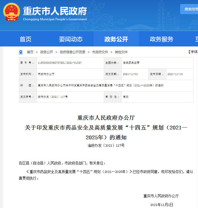
Task: Click Chongqing Municipal People's Government subtitle
Action: (55, 19)
